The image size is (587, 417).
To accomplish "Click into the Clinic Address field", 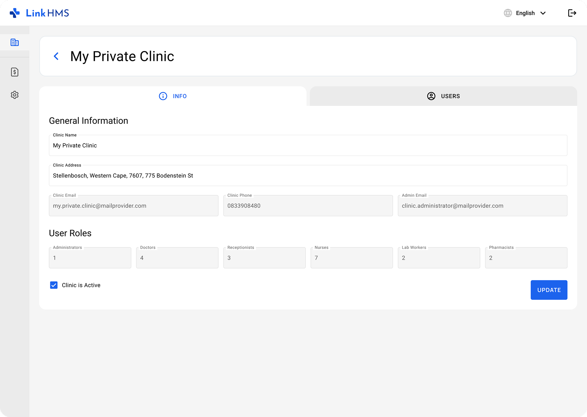I will tap(308, 175).
